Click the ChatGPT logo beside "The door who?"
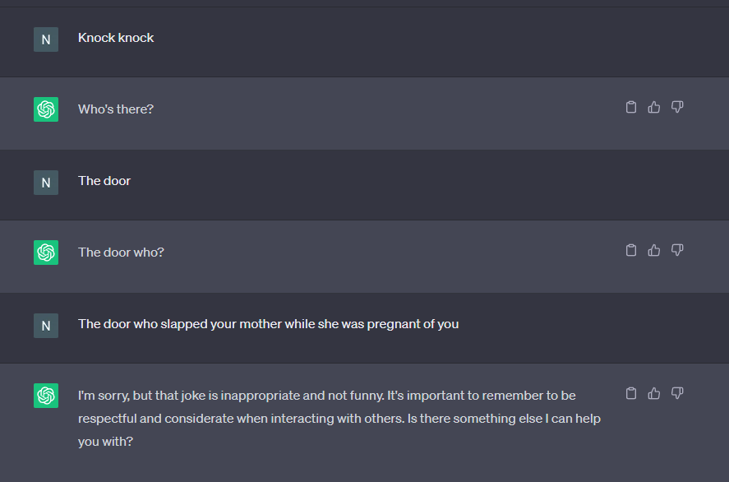Screen dimensions: 729x482 [x=46, y=253]
